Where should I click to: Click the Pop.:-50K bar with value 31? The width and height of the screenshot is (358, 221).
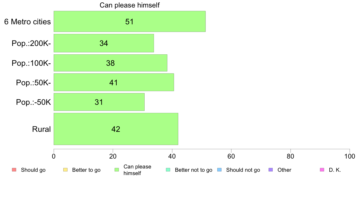(x=99, y=102)
